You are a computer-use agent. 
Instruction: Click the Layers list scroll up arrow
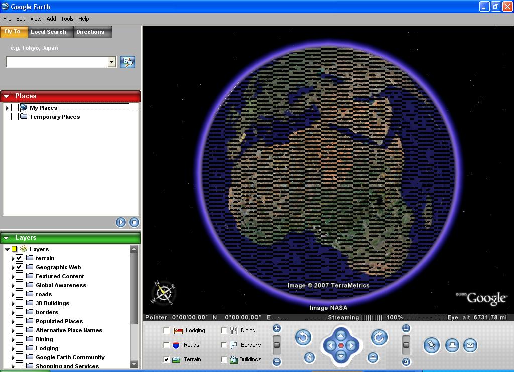(134, 249)
